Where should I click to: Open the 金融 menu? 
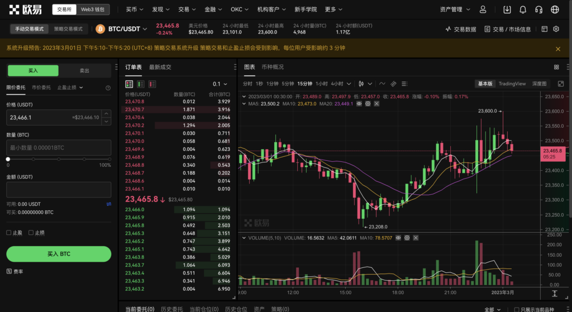[x=213, y=9]
